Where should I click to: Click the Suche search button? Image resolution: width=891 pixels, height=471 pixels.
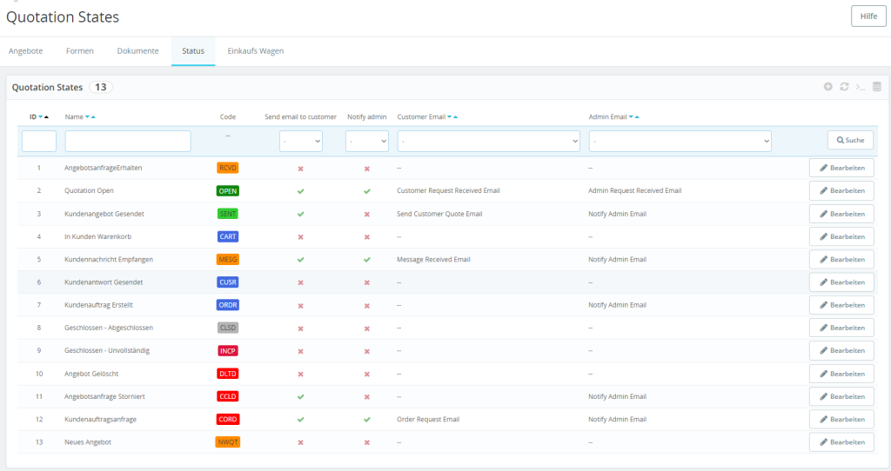pos(850,140)
